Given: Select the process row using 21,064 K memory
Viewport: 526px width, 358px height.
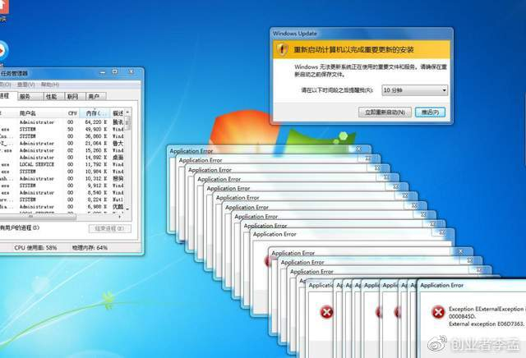Looking at the screenshot, I should pyautogui.click(x=62, y=144).
